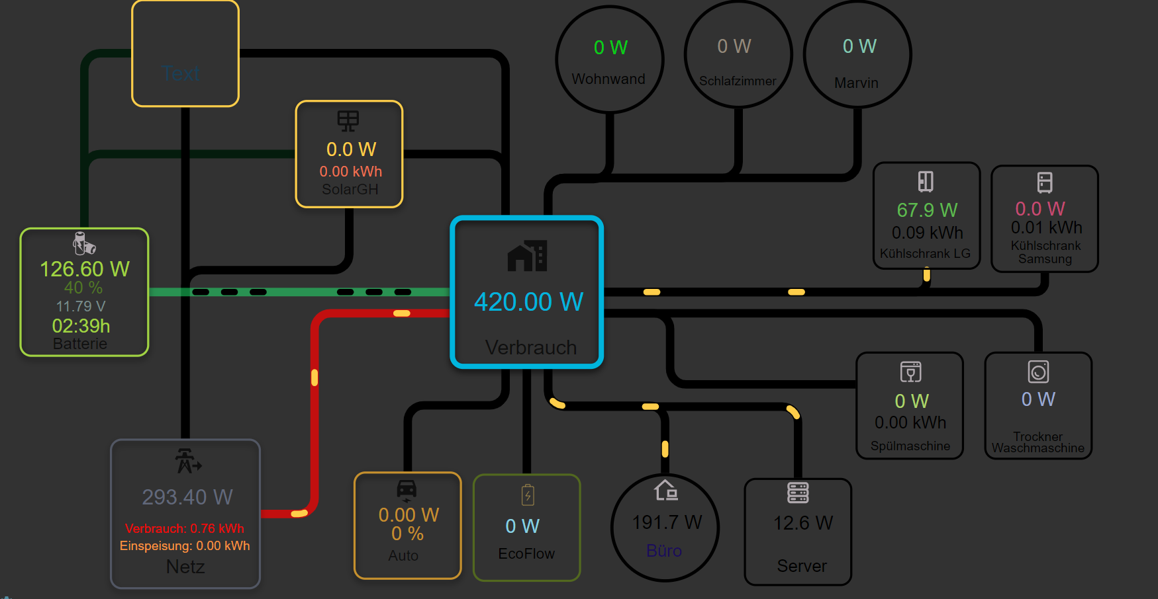Screen dimensions: 1158x599
Task: Click the Büro link label
Action: 664,551
